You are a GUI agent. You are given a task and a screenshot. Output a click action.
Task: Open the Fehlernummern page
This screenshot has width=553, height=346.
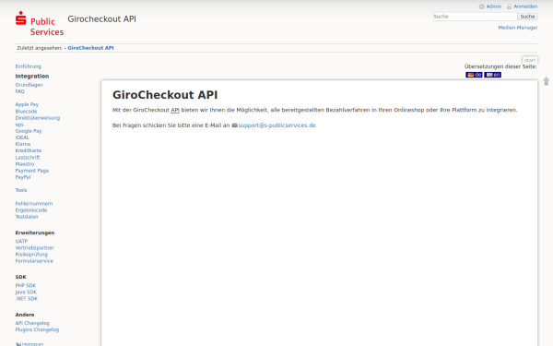(34, 204)
